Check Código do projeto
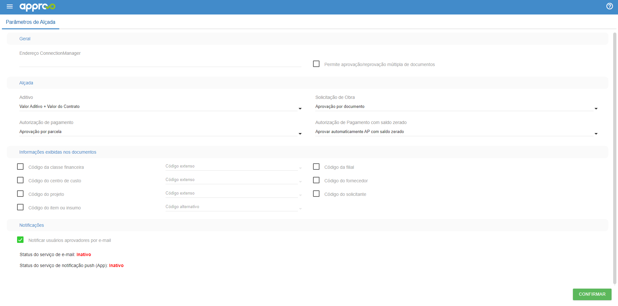 [x=20, y=194]
